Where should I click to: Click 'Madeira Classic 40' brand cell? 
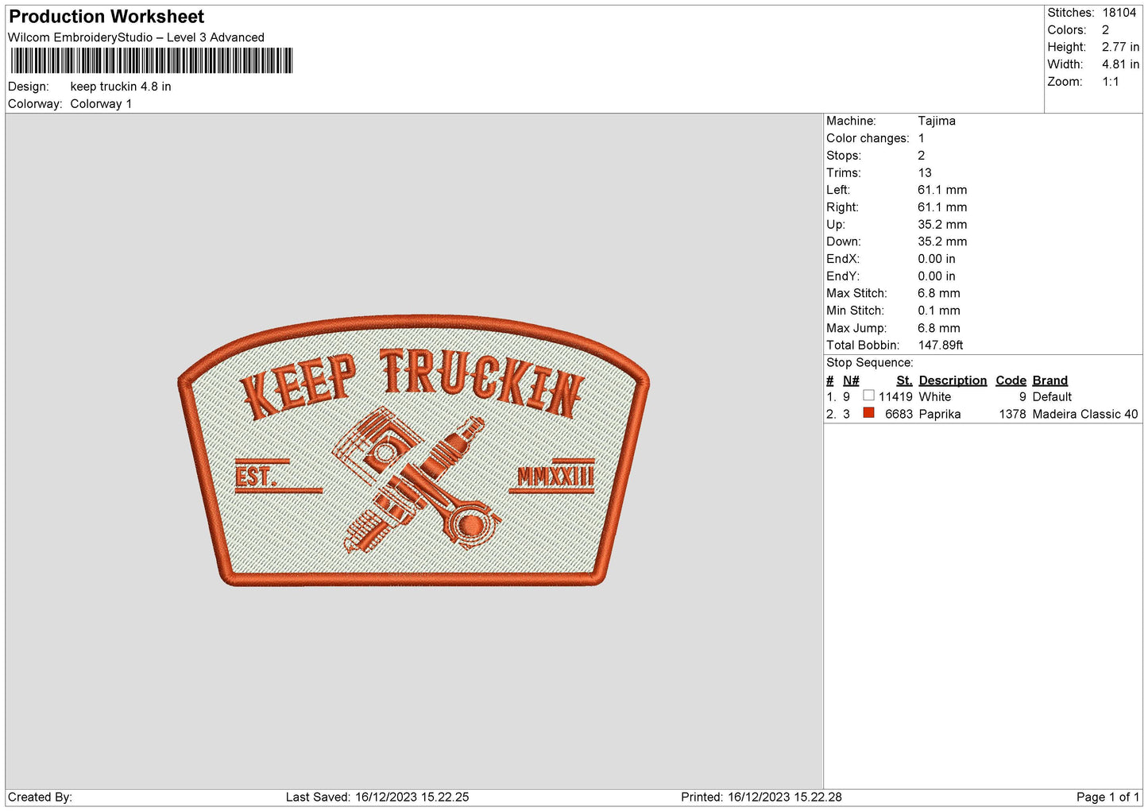(1084, 414)
